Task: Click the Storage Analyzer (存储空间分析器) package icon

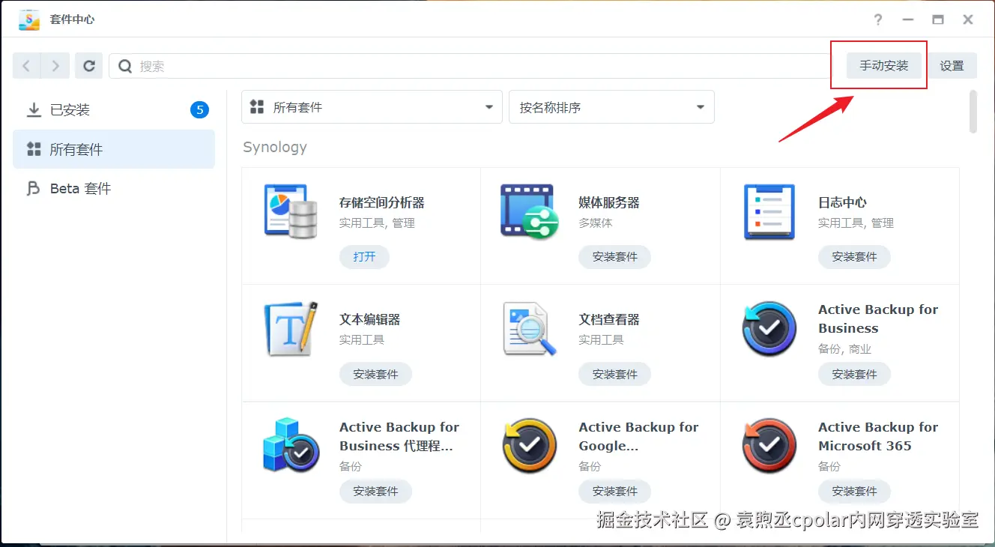Action: pyautogui.click(x=291, y=212)
